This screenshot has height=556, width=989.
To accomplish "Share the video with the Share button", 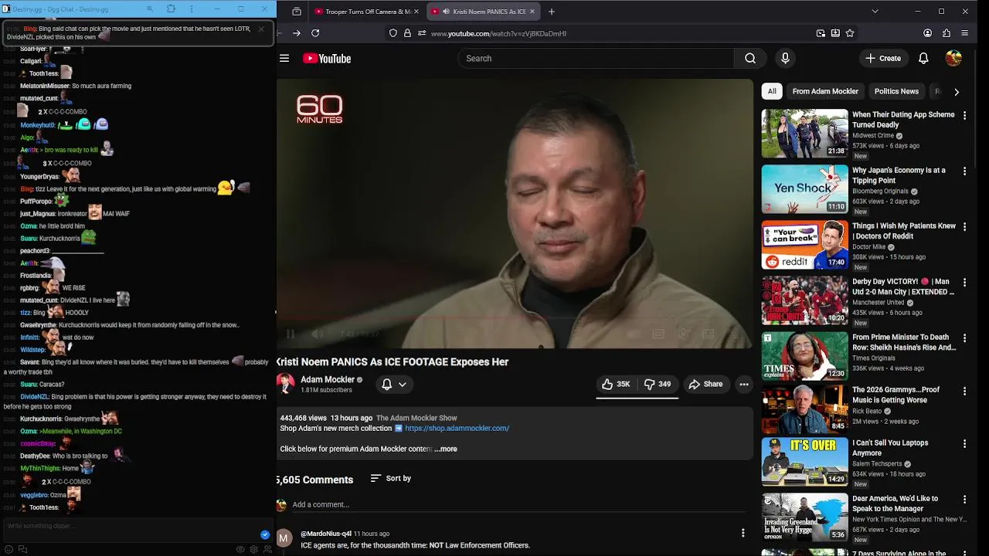I will 705,384.
